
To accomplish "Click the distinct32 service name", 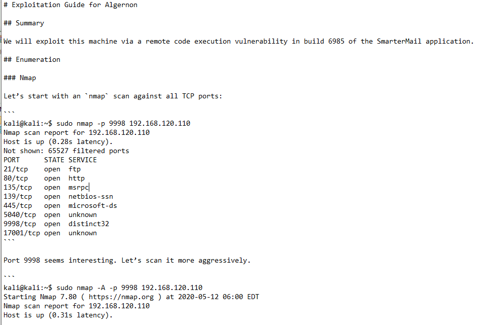I will pos(88,224).
